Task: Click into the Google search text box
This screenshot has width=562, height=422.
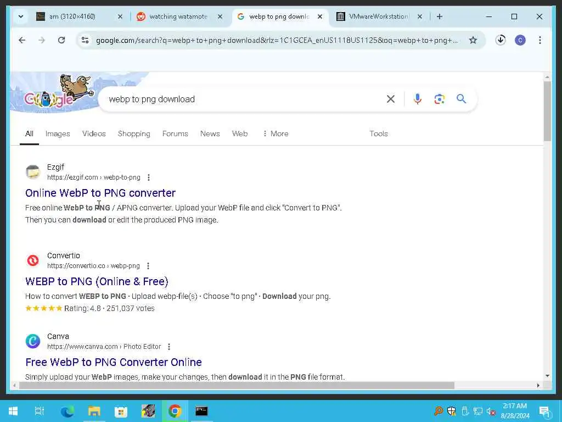Action: coord(244,99)
